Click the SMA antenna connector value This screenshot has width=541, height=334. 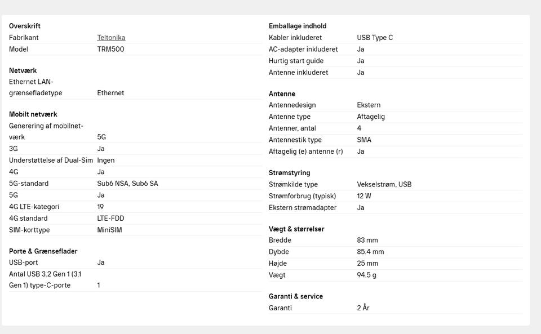coord(364,140)
